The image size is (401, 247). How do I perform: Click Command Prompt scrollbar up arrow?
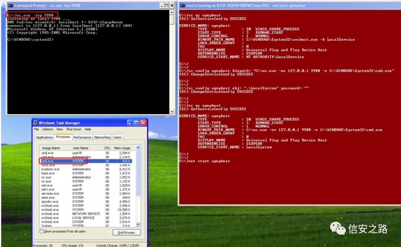click(172, 12)
